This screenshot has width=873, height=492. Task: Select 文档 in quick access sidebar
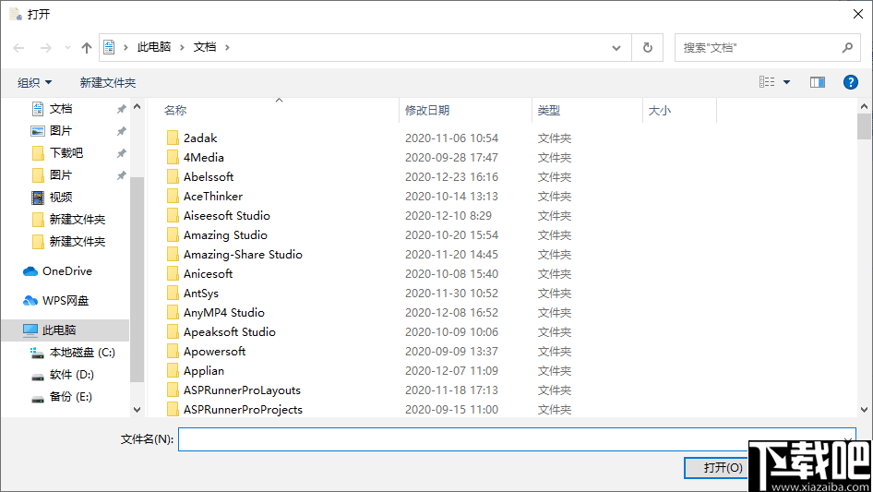tap(61, 109)
